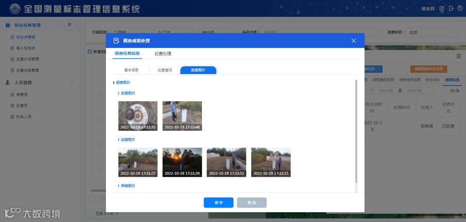Click the blue 保存 button

pos(218,202)
